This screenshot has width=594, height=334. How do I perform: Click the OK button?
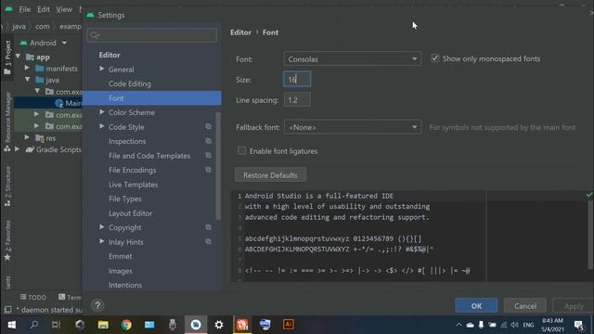click(476, 305)
